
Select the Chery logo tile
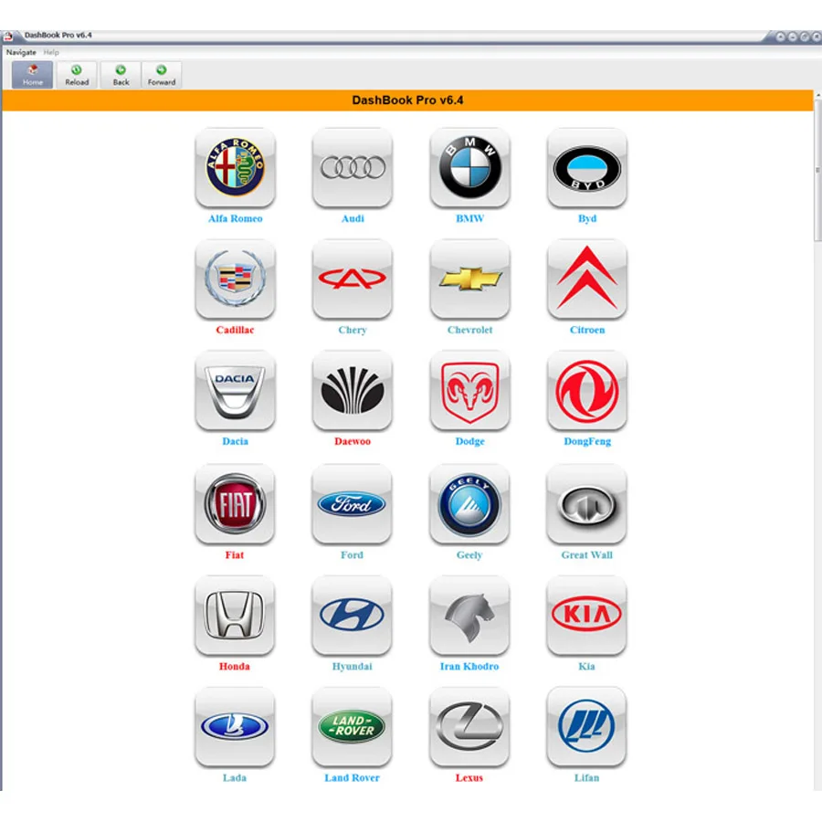click(x=353, y=279)
